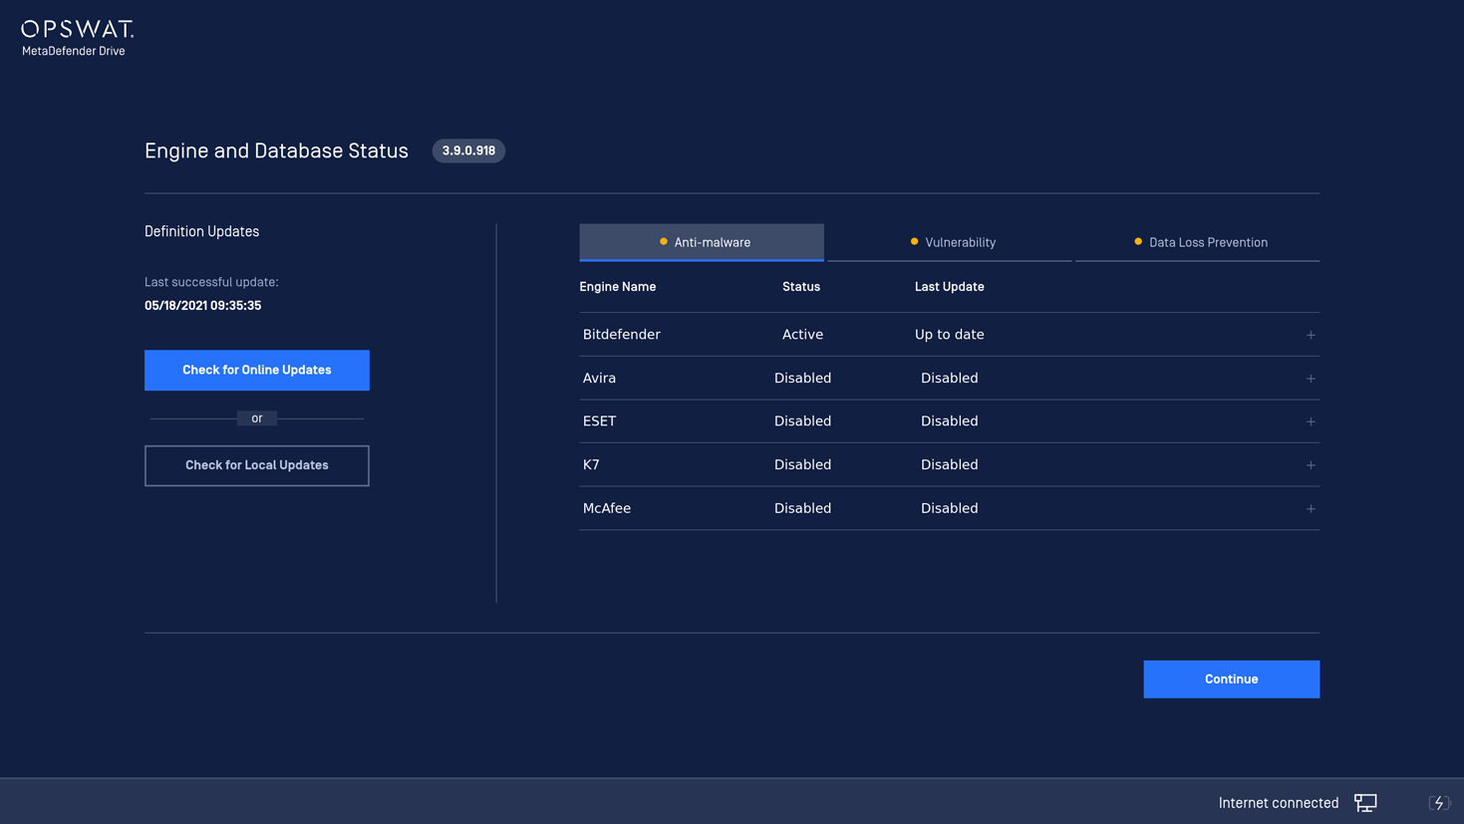Viewport: 1464px width, 824px height.
Task: Click the Engine Name column header
Action: [618, 287]
